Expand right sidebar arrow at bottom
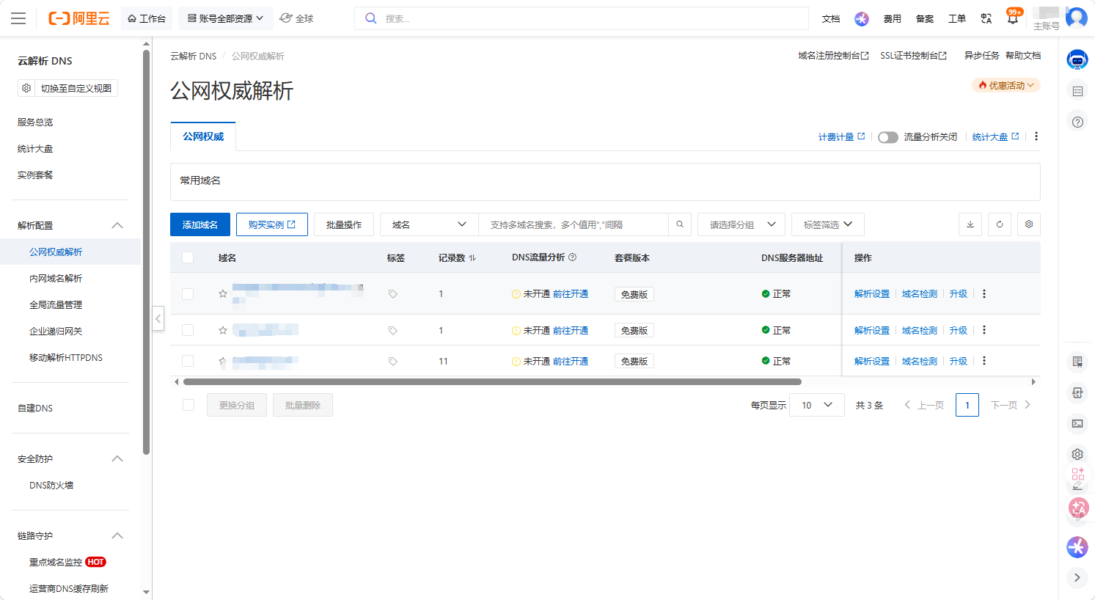 coord(1077,577)
